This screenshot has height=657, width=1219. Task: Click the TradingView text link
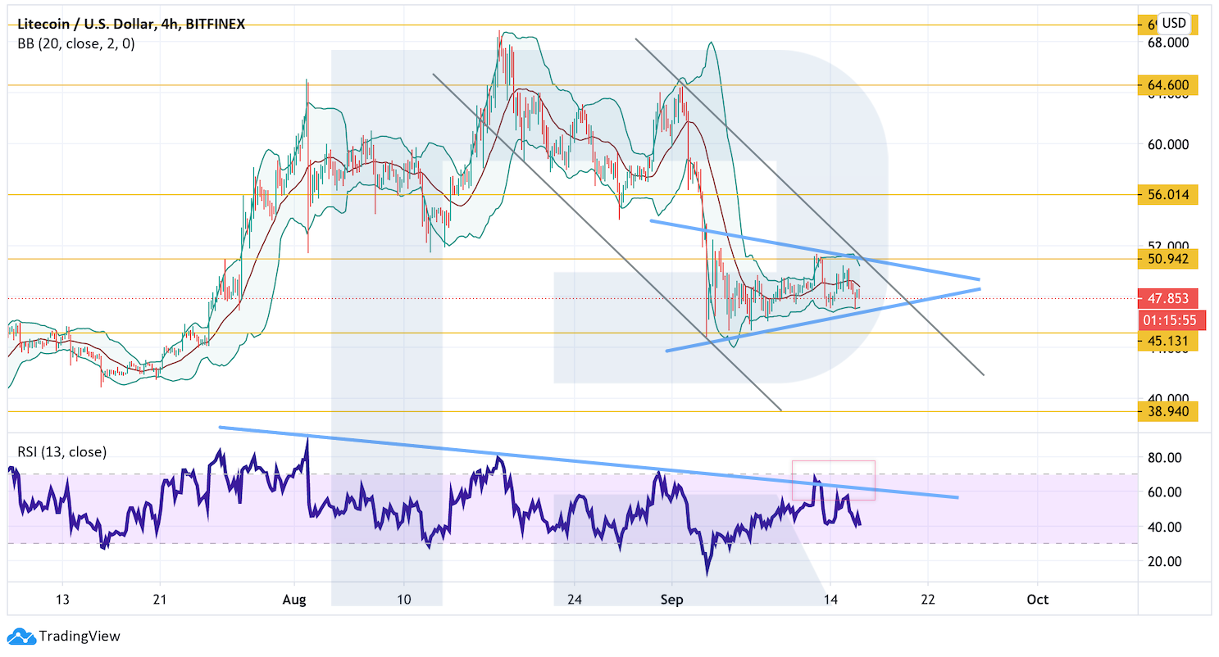pyautogui.click(x=80, y=636)
